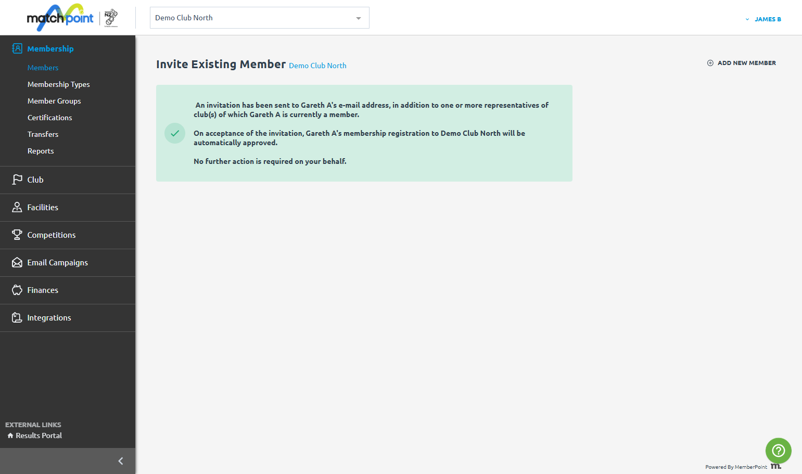Image resolution: width=802 pixels, height=474 pixels.
Task: Open the Results Portal external link
Action: (35, 435)
